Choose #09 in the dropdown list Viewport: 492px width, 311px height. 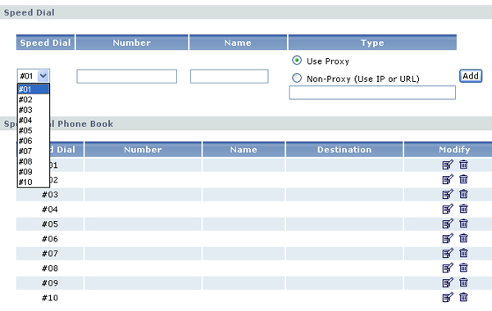coord(34,172)
